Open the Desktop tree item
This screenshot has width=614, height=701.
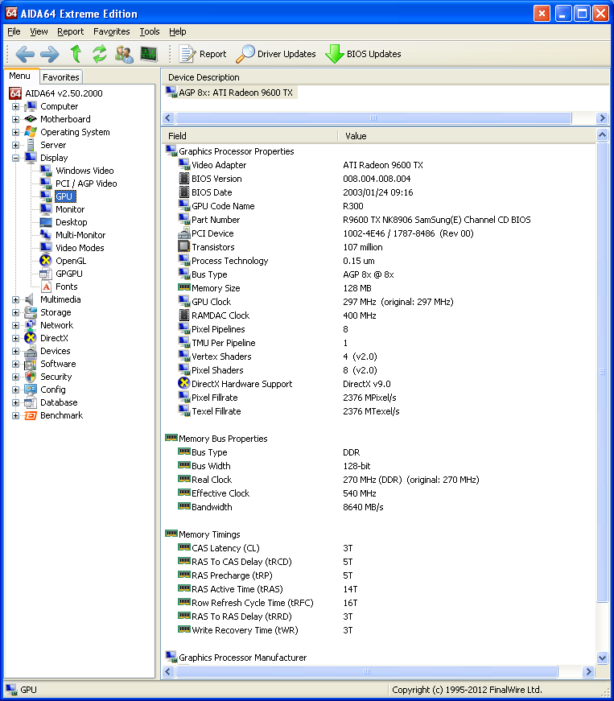click(71, 222)
